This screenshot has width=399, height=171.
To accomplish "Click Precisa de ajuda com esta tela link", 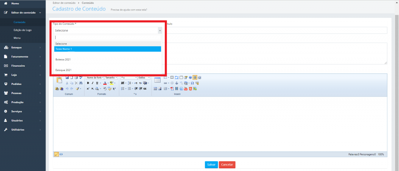I will coord(129,10).
